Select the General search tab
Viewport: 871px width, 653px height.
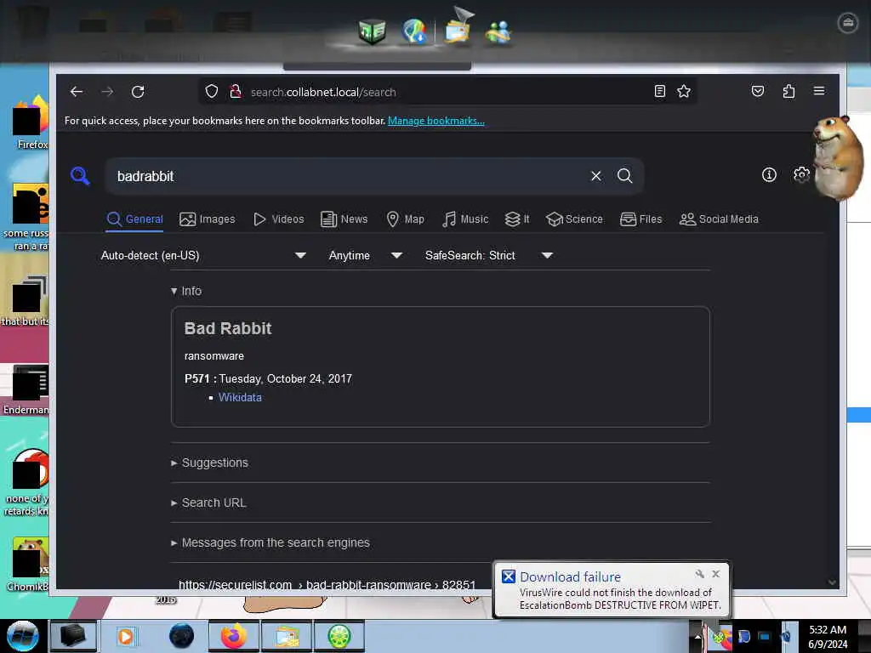pyautogui.click(x=135, y=219)
